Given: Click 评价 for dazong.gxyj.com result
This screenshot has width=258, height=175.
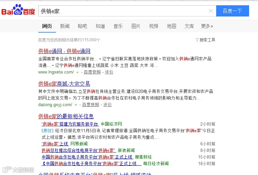Looking at the screenshot, I should tap(107, 105).
